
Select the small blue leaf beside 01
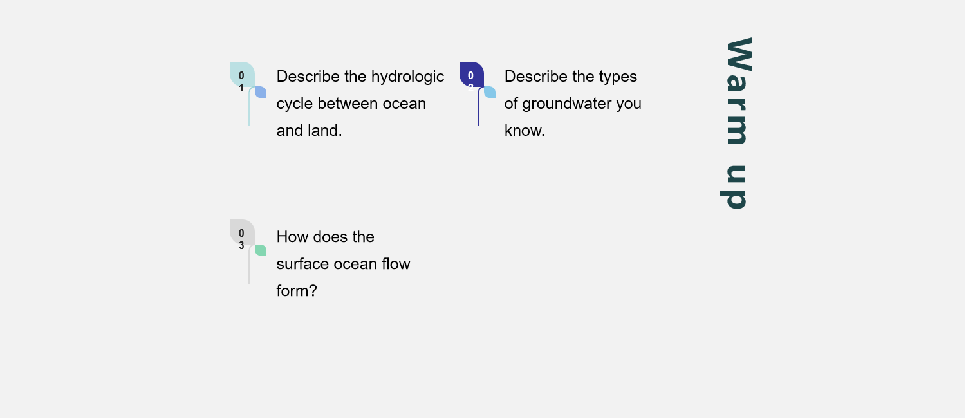(261, 92)
